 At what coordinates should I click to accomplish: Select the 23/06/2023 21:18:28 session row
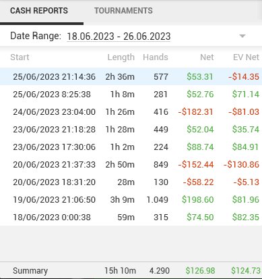pyautogui.click(x=131, y=129)
